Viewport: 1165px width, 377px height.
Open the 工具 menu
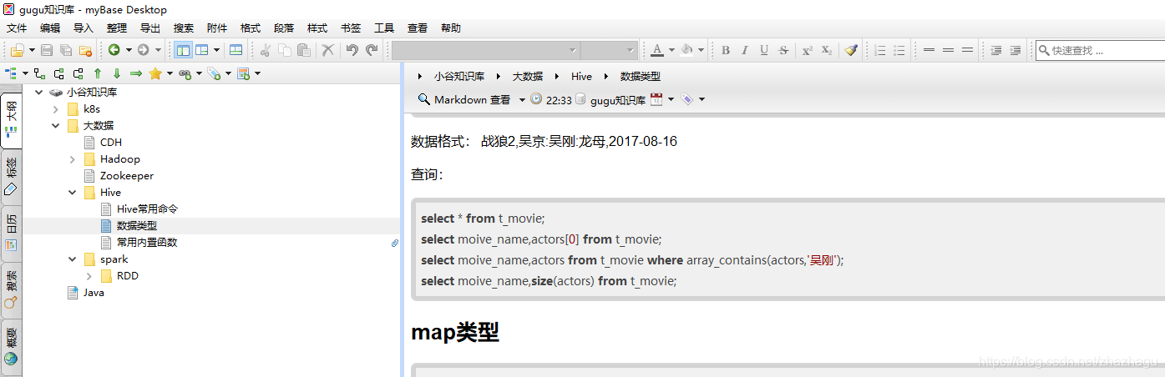[x=384, y=28]
